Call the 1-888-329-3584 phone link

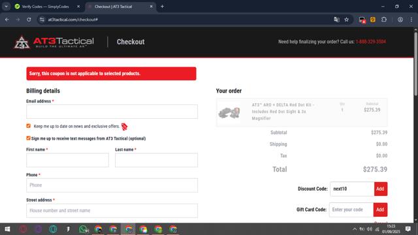371,42
